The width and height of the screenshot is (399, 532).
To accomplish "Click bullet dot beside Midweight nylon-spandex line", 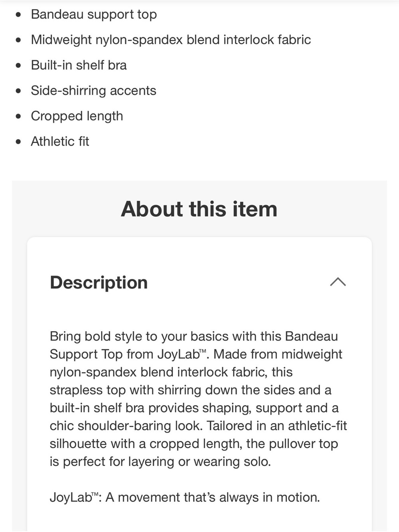I will tap(18, 40).
